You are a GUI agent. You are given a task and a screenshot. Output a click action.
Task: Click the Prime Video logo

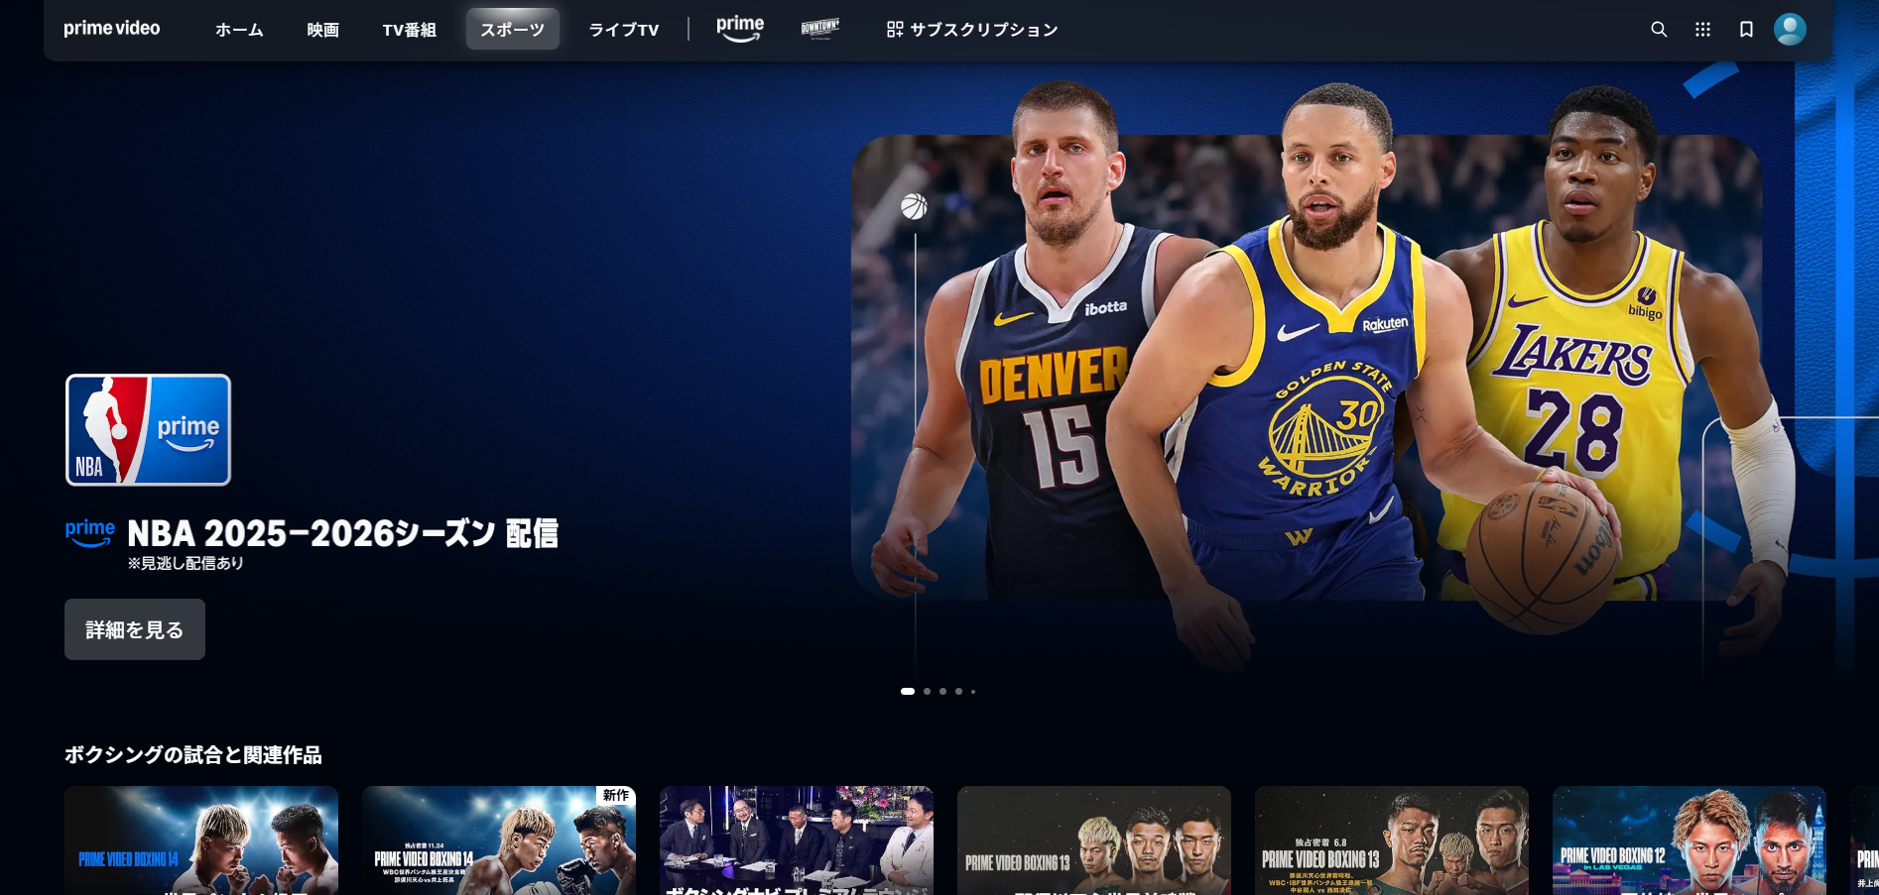click(112, 29)
